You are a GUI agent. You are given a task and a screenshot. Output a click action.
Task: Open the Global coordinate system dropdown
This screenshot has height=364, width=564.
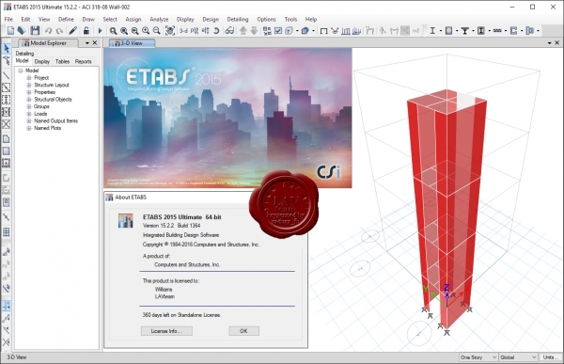click(x=518, y=357)
